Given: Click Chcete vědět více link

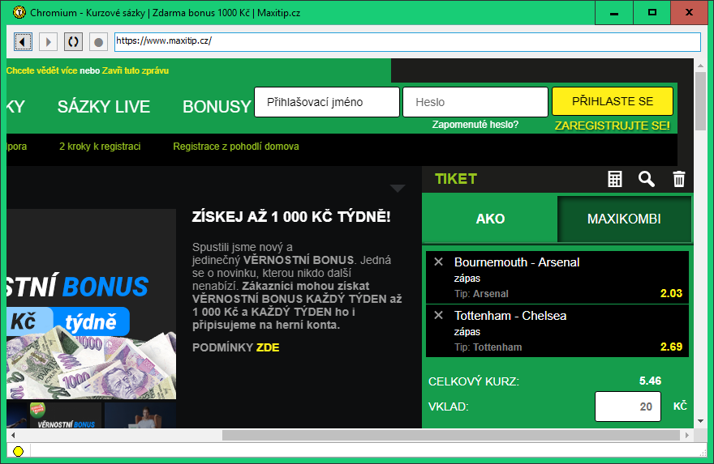Looking at the screenshot, I should pyautogui.click(x=42, y=70).
